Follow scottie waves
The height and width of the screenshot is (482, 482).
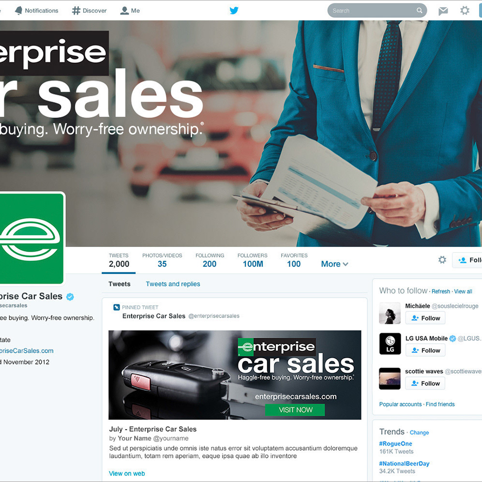click(425, 383)
